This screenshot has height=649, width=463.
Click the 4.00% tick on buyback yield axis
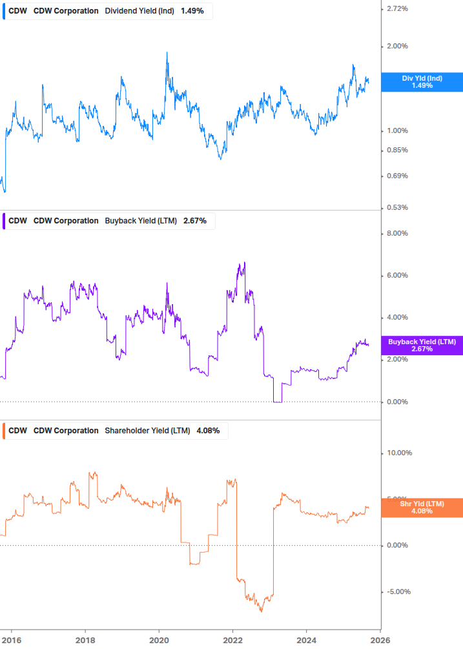(x=397, y=318)
